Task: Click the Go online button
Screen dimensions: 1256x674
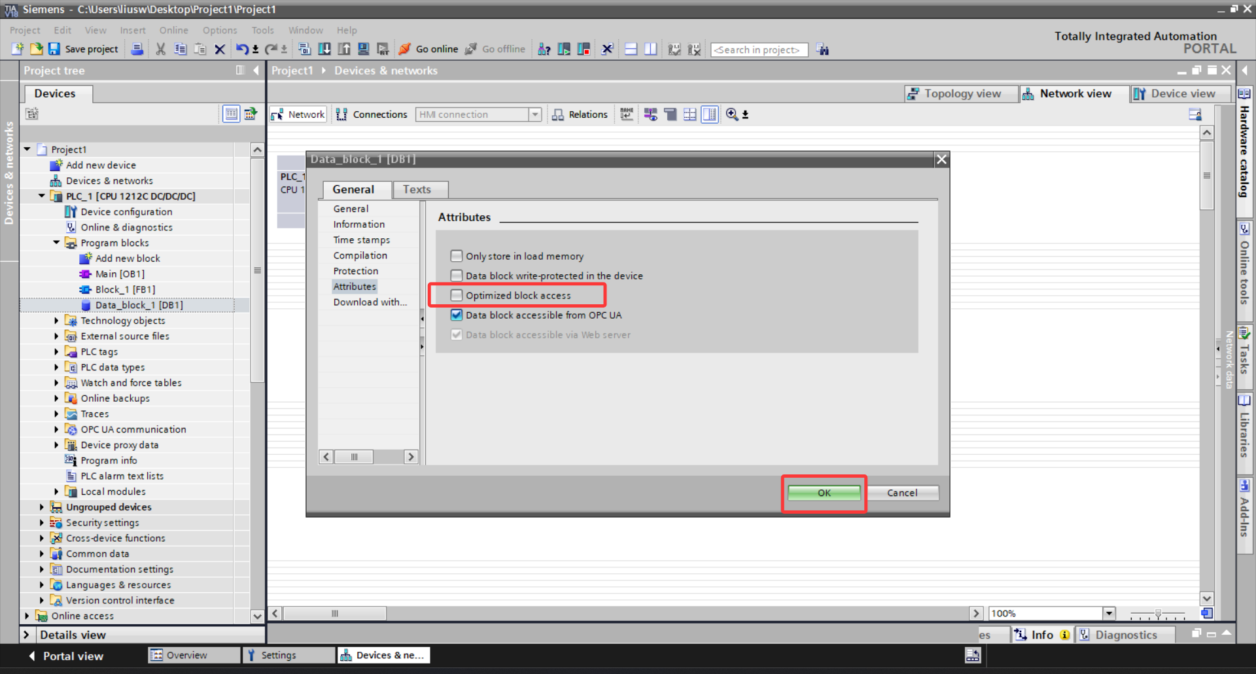Action: click(429, 49)
